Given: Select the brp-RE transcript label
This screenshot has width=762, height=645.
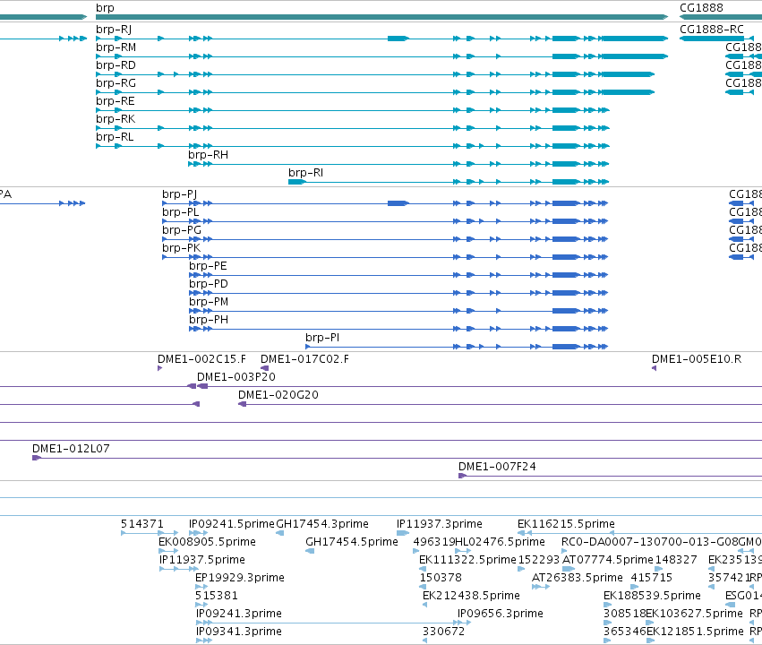Looking at the screenshot, I should tap(116, 101).
